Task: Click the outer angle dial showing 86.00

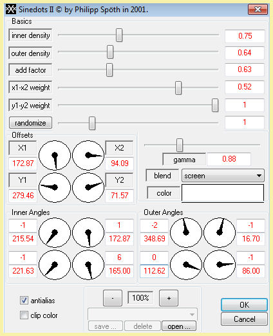Action: [220, 265]
